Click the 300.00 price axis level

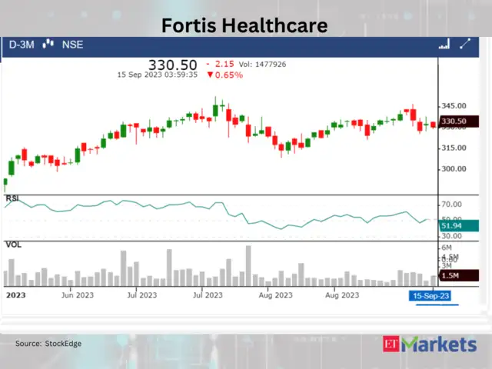tap(454, 169)
